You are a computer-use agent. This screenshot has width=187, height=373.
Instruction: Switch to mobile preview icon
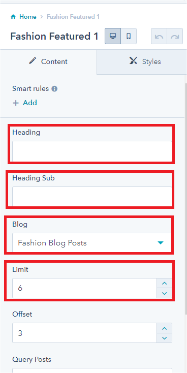pyautogui.click(x=129, y=36)
